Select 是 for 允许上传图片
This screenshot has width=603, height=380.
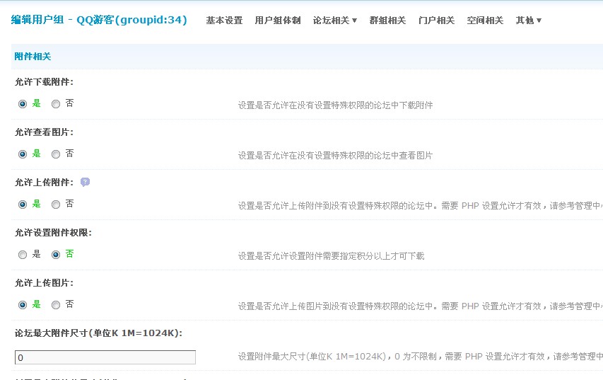(x=23, y=305)
